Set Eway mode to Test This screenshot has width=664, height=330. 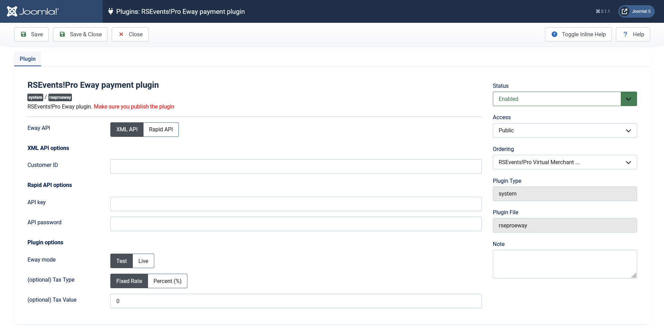(x=121, y=261)
